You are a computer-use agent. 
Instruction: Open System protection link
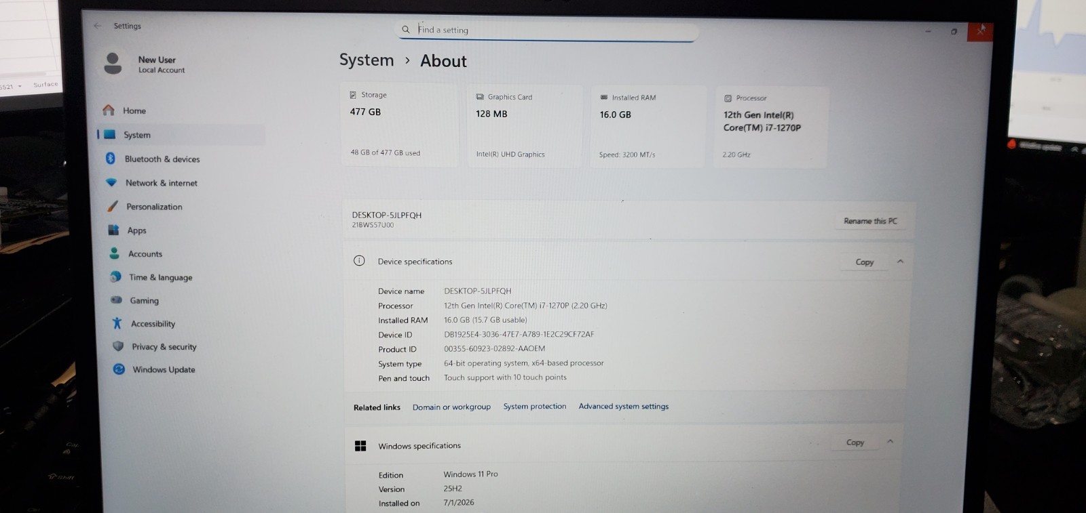(534, 407)
